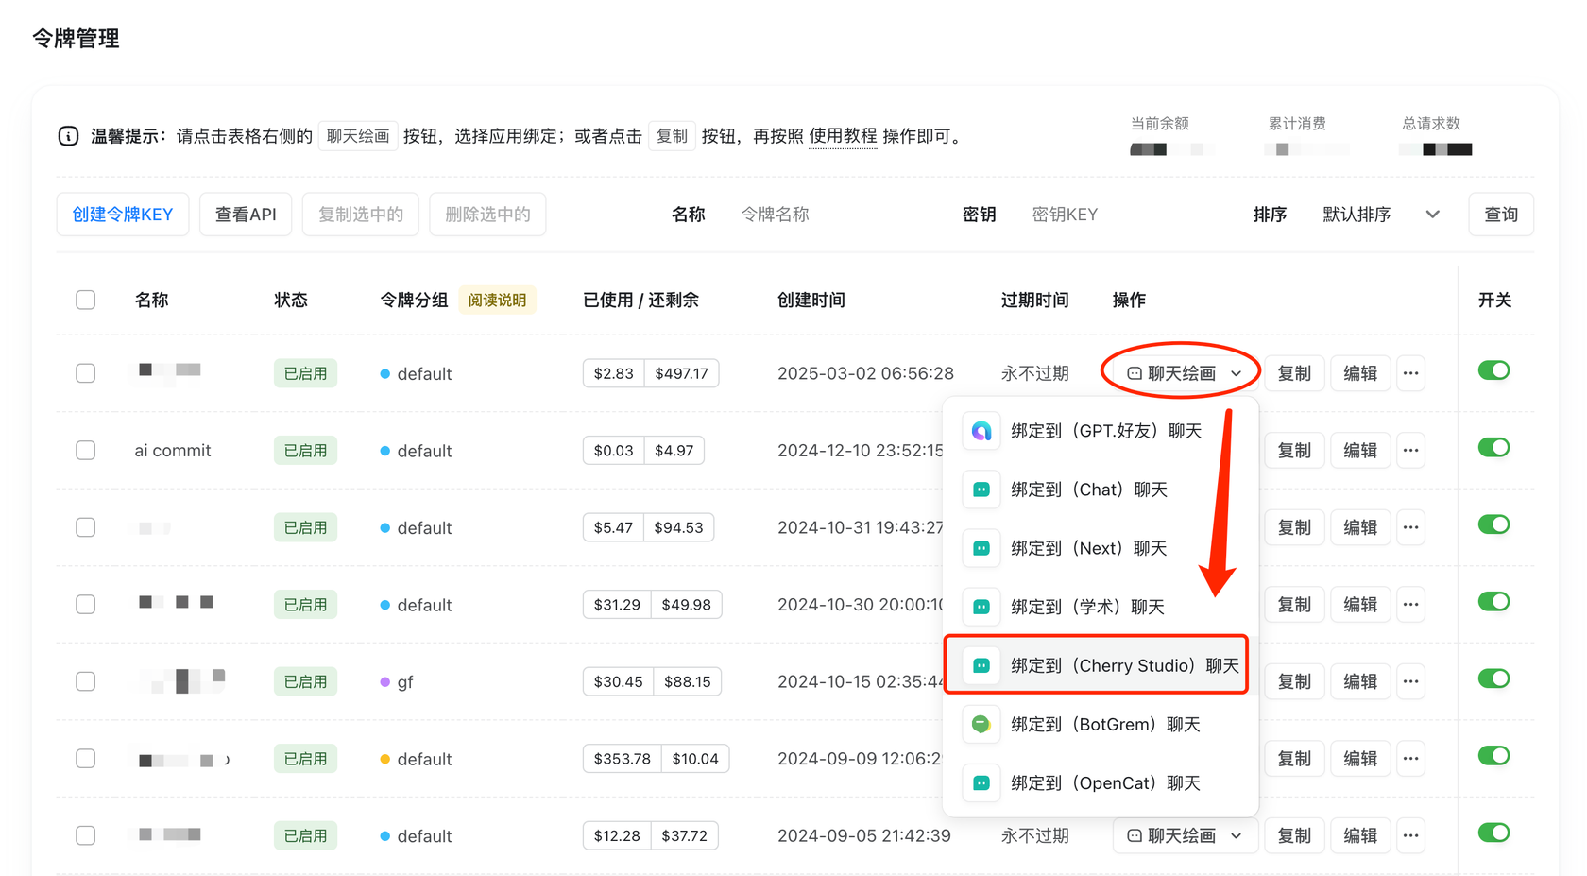Screen dimensions: 1587x876
Task: Click 复制选中的 button
Action: (361, 215)
